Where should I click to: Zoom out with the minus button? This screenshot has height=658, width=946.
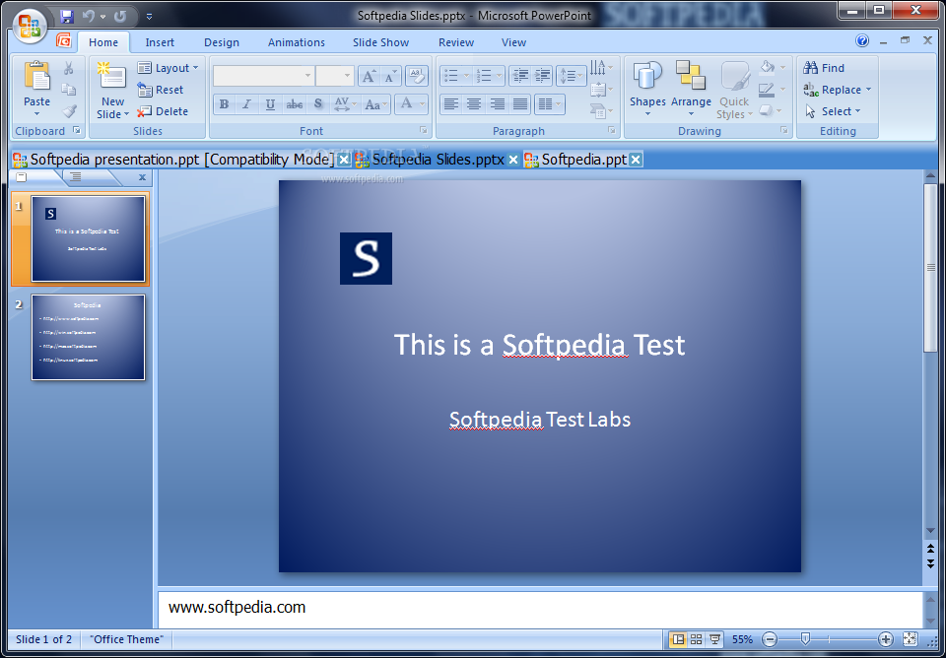(770, 639)
